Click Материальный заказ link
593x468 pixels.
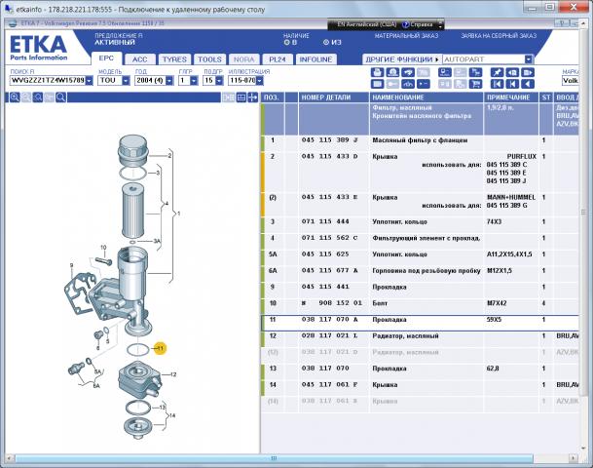point(406,36)
